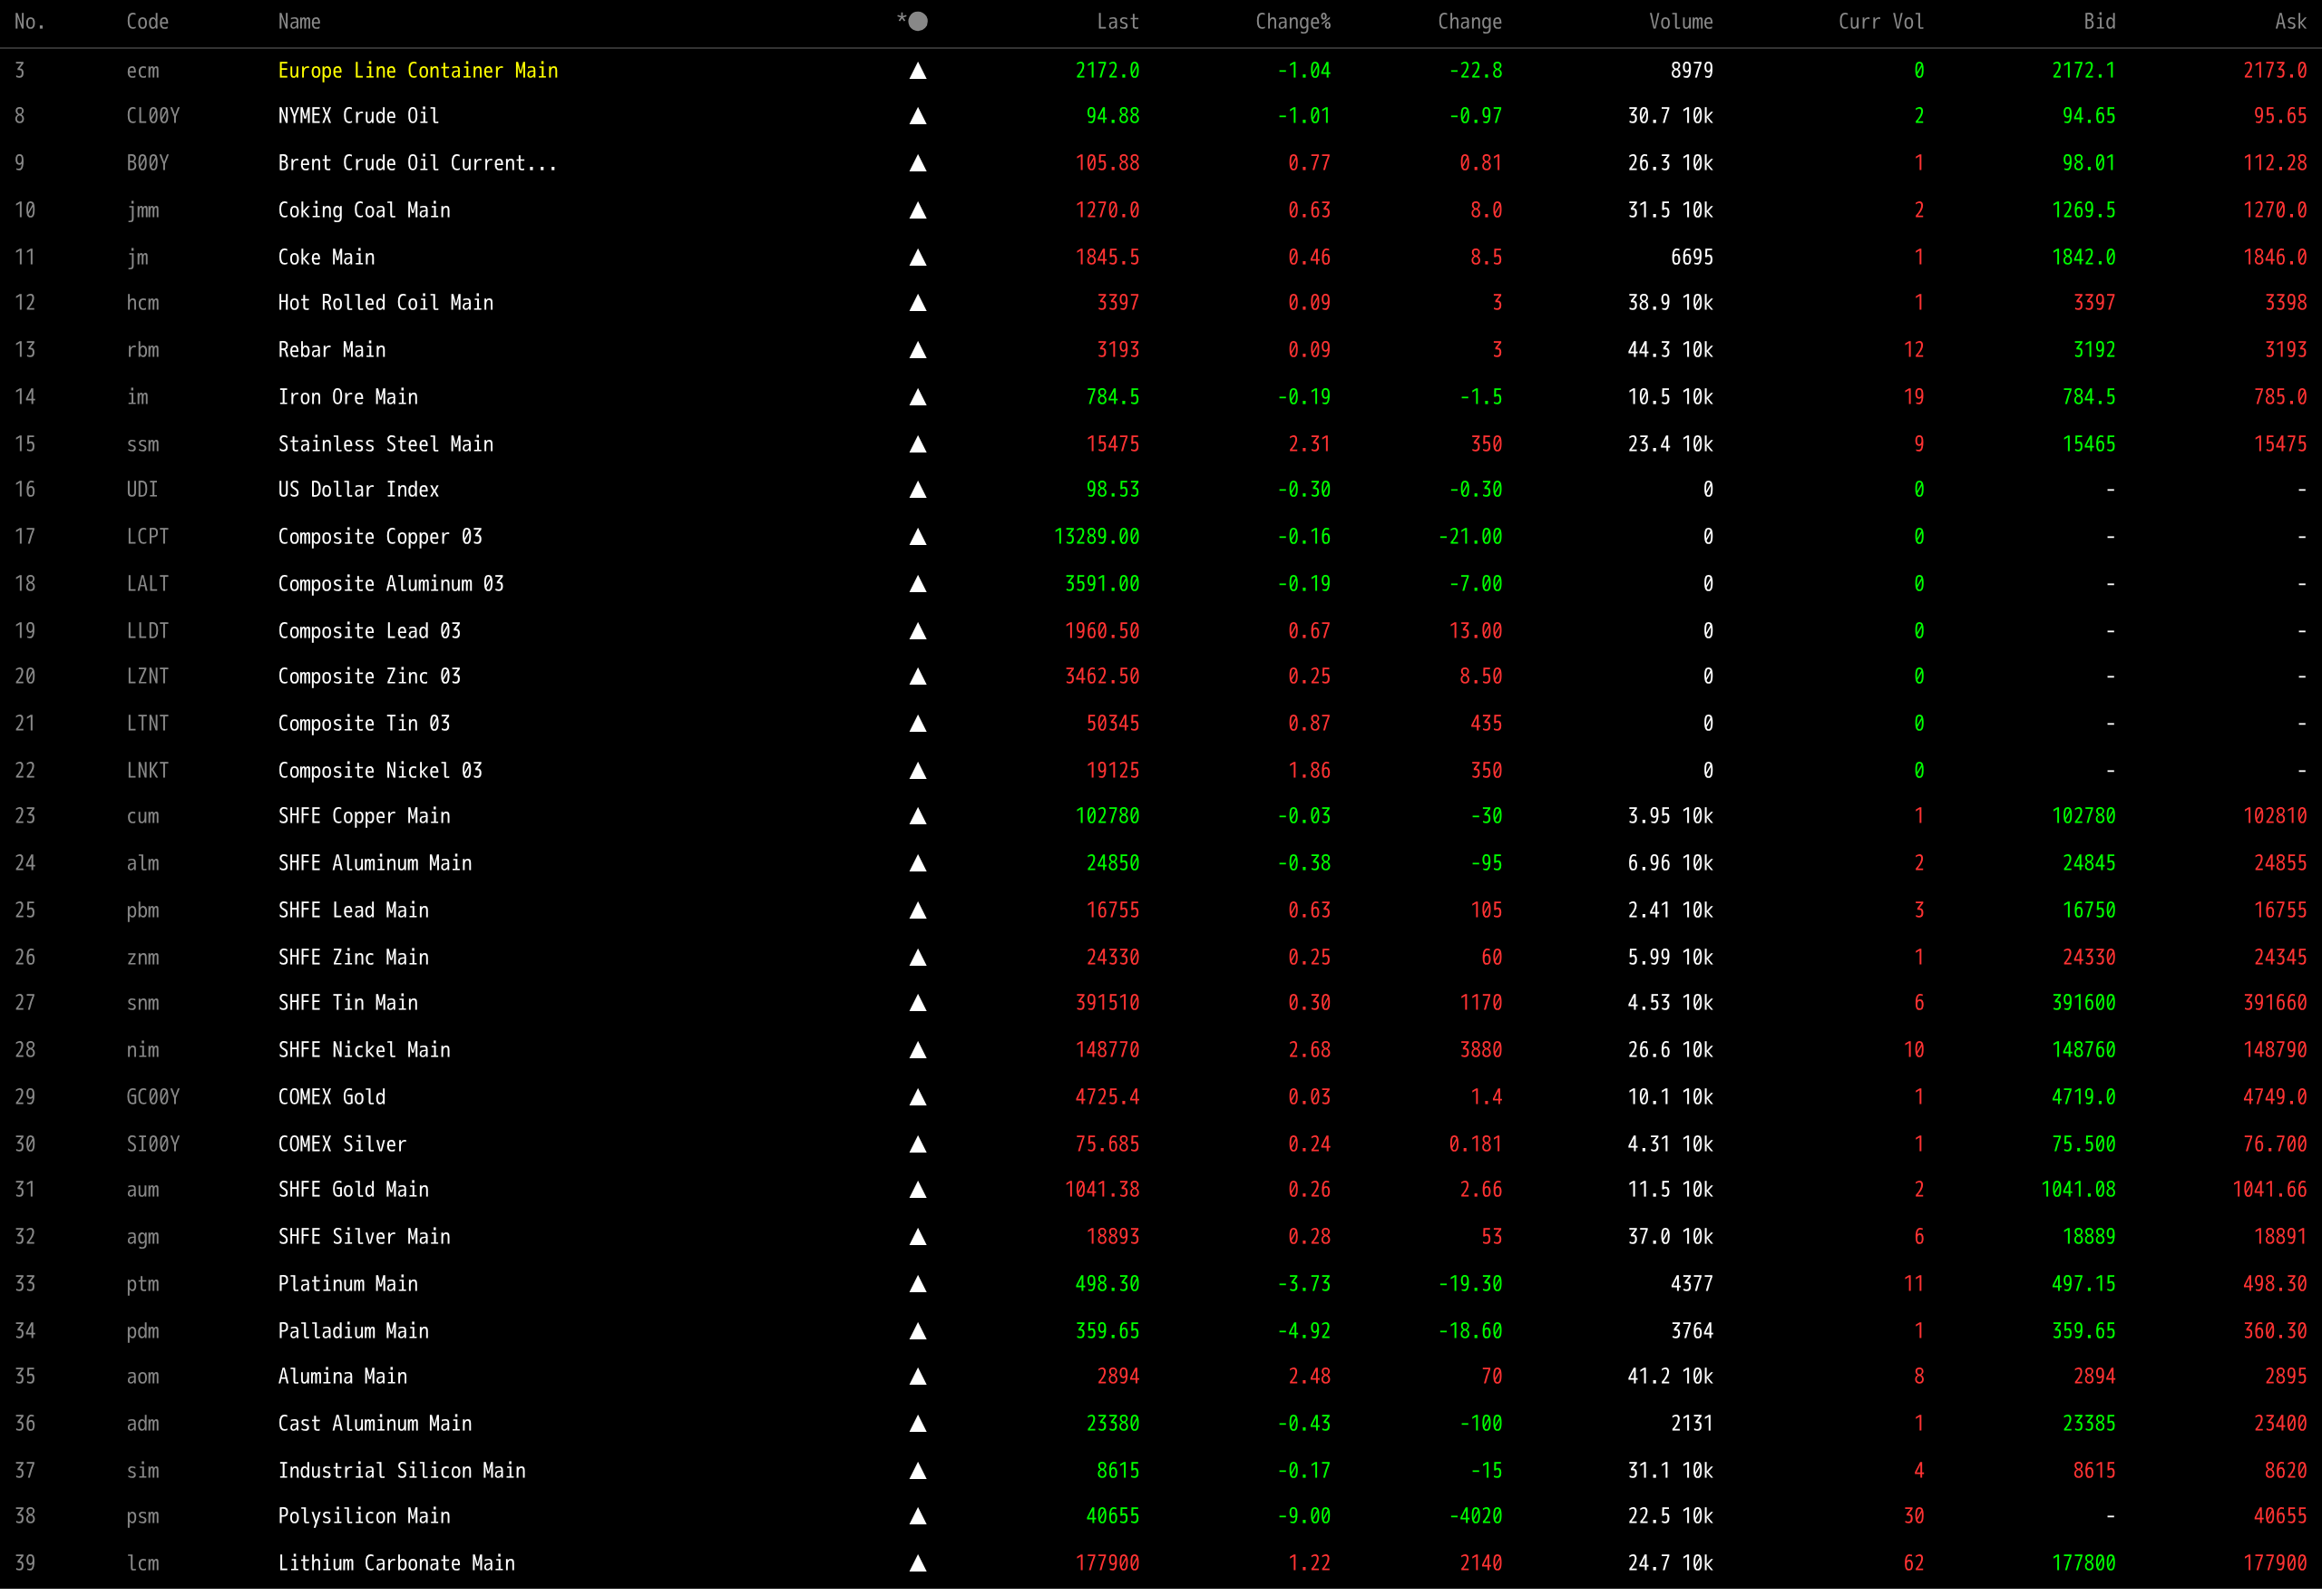The width and height of the screenshot is (2322, 1596).
Task: Click the triangle icon in Stainless Steel Main row
Action: pyautogui.click(x=917, y=445)
